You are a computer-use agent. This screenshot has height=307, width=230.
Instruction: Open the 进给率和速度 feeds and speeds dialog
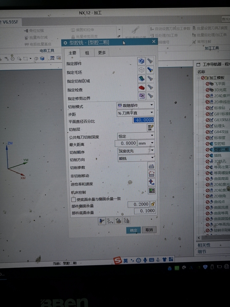click(x=152, y=182)
